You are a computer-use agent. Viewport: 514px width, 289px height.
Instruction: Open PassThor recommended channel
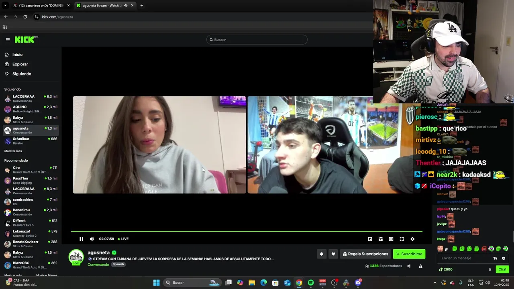(31, 180)
